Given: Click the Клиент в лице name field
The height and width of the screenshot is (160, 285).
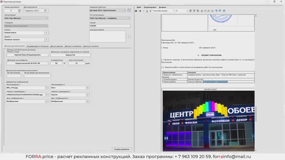Looking at the screenshot, I should tap(28, 55).
